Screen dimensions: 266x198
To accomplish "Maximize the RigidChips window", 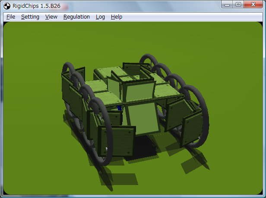I will click(x=238, y=4).
